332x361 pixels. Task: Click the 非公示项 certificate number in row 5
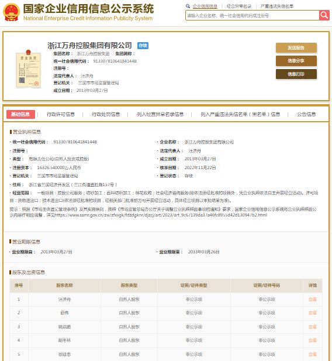(x=267, y=355)
